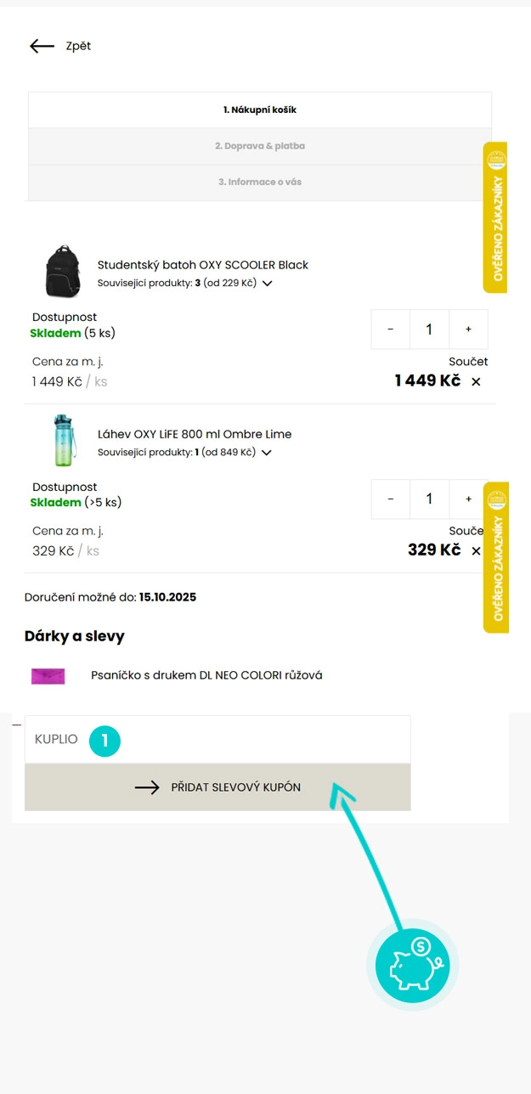Viewport: 531px width, 1094px height.
Task: Go to the 2. Doprava & platba step
Action: tap(260, 146)
